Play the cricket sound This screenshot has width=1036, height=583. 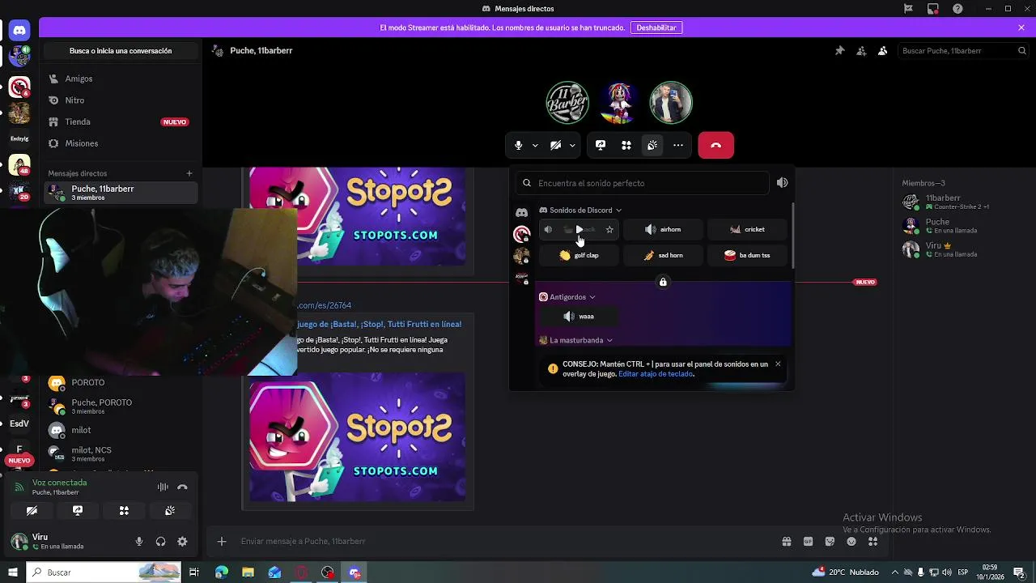[x=747, y=229]
